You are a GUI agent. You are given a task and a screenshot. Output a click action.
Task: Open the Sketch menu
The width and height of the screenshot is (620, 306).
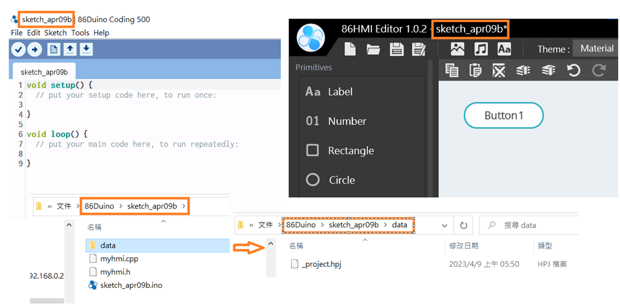tap(55, 32)
